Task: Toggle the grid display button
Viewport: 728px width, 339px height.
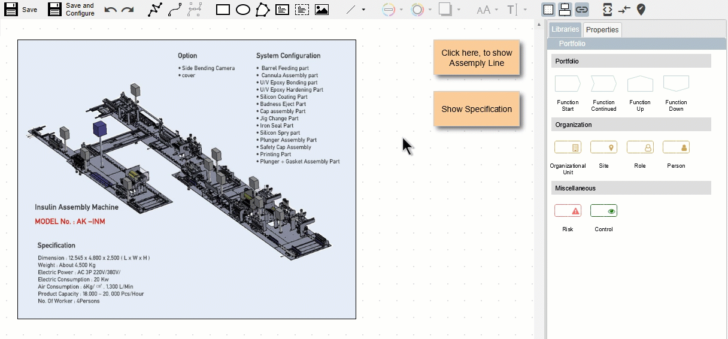Action: pos(548,10)
